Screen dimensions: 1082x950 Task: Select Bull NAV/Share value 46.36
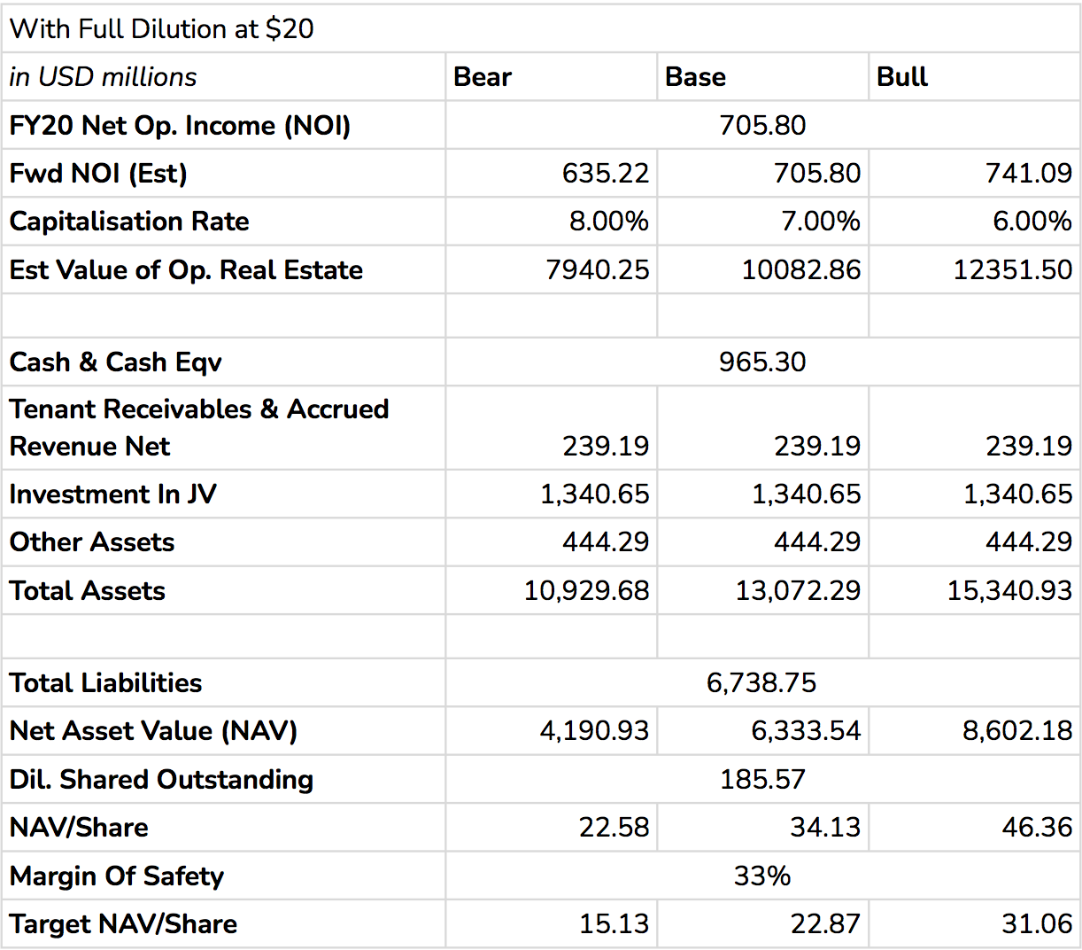(974, 827)
